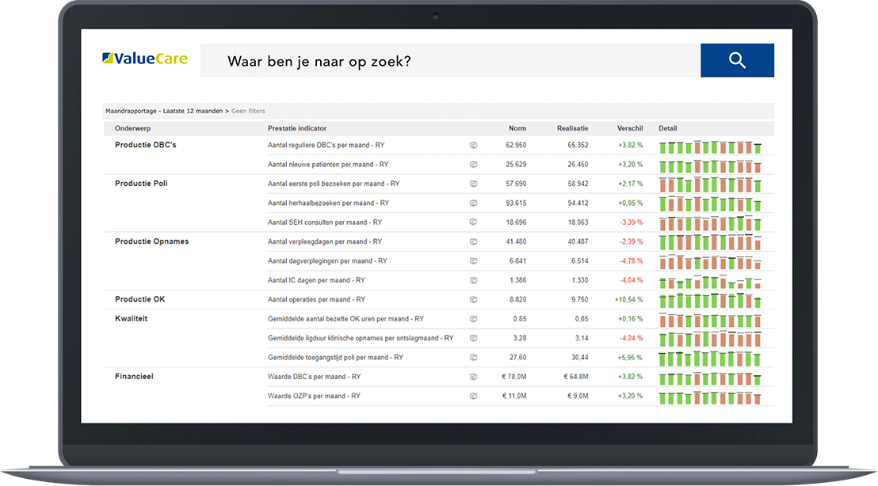The image size is (878, 486).
Task: Click the ValueCare logo
Action: click(145, 59)
